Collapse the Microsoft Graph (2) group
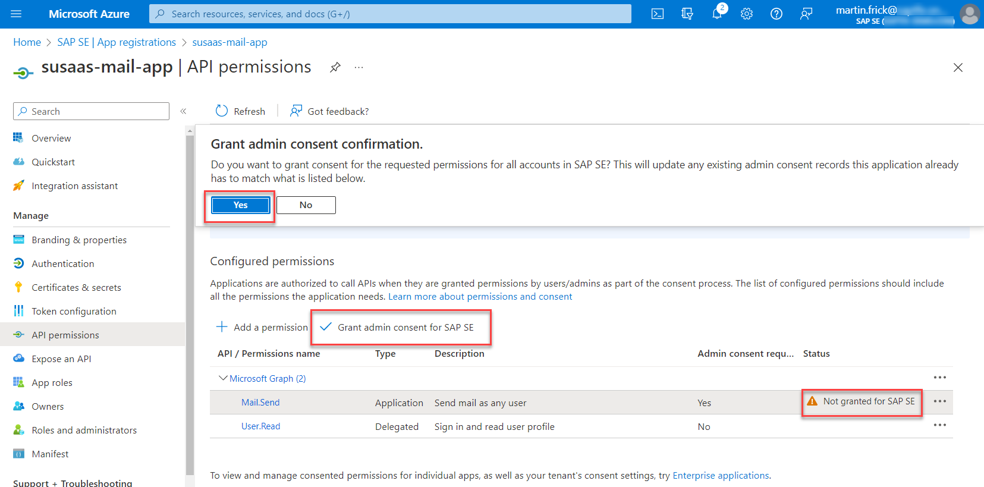 pos(223,378)
